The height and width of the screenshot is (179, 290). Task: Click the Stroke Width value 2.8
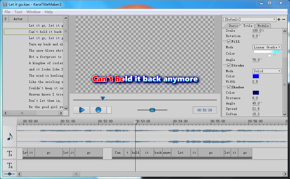255,81
